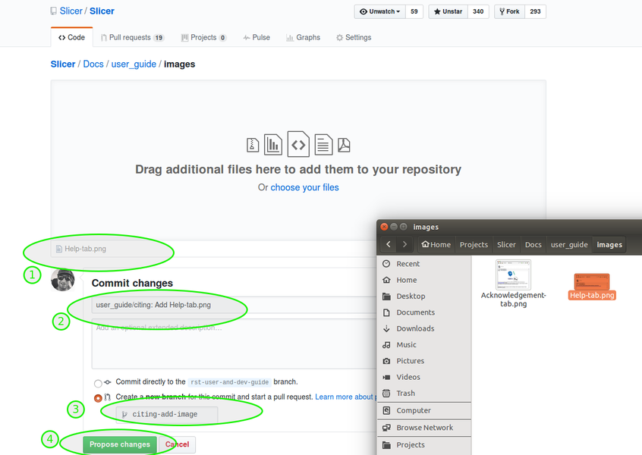Click the Star/Unstar button icon
Viewport: 642px width, 455px height.
437,12
